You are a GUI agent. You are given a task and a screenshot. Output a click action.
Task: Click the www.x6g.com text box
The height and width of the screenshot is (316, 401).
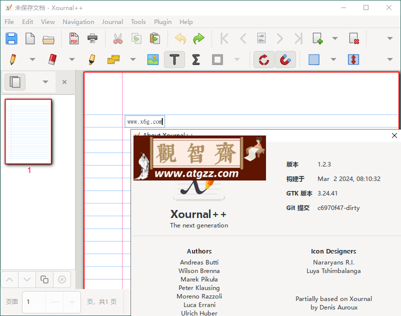point(144,121)
